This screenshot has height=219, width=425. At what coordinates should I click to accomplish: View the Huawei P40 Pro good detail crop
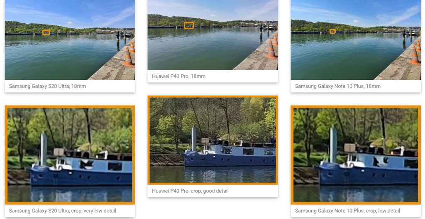(213, 140)
